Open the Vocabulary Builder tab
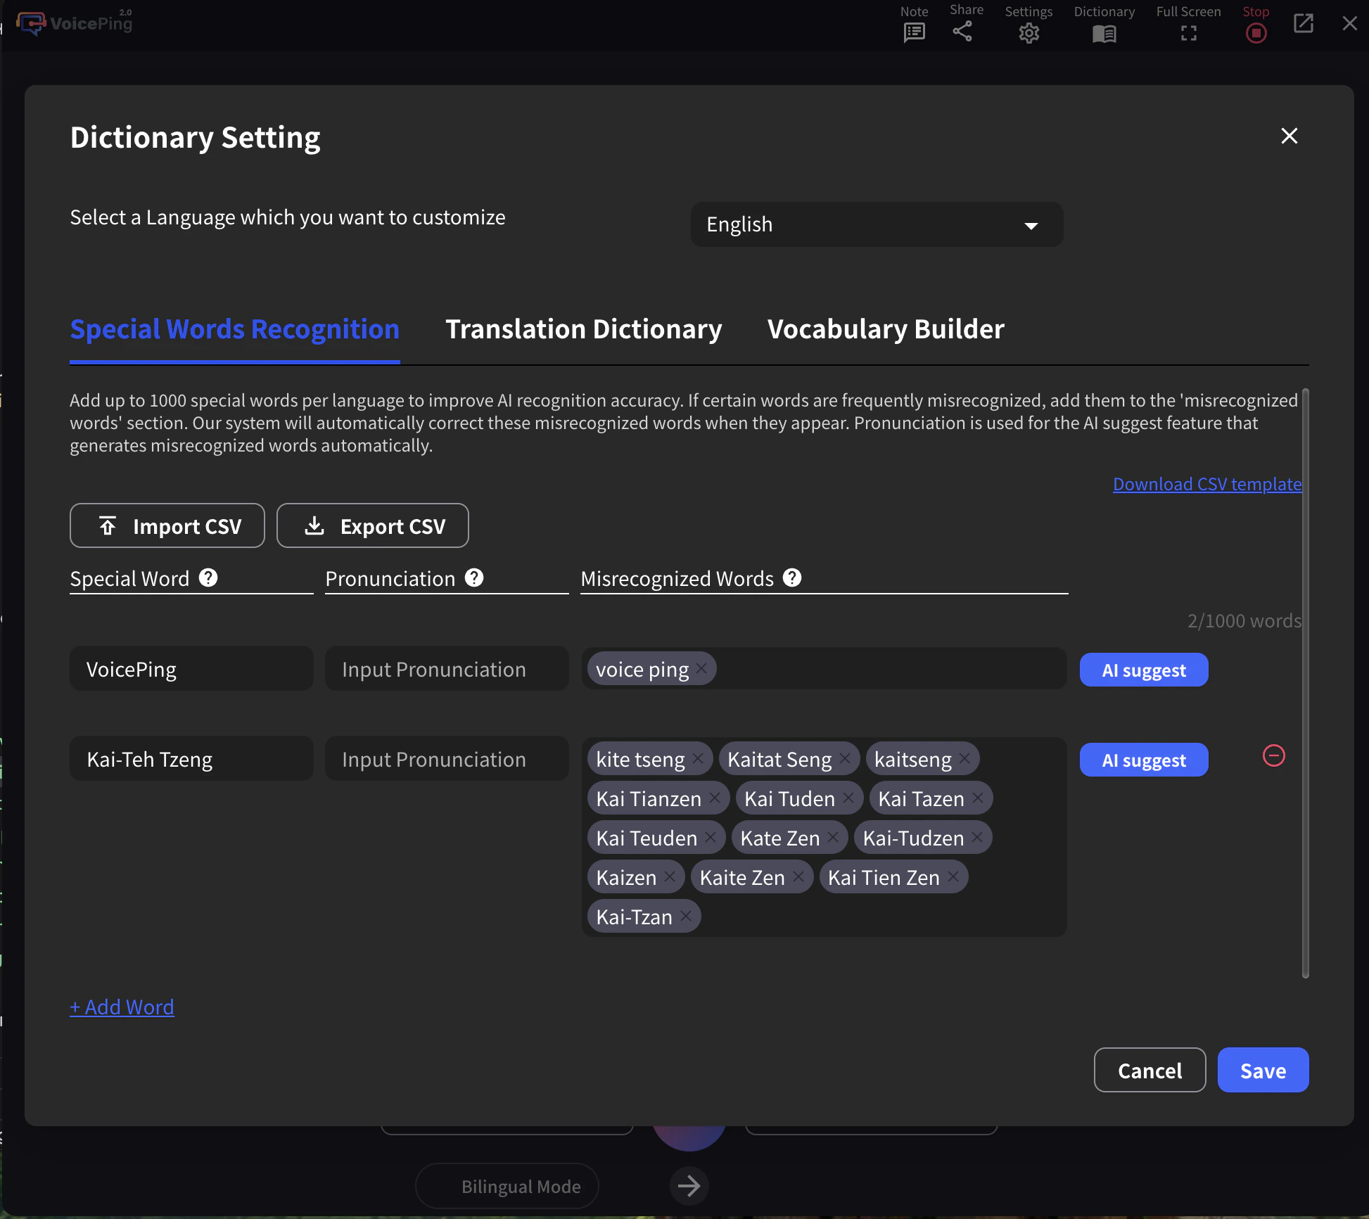1369x1219 pixels. 885,329
